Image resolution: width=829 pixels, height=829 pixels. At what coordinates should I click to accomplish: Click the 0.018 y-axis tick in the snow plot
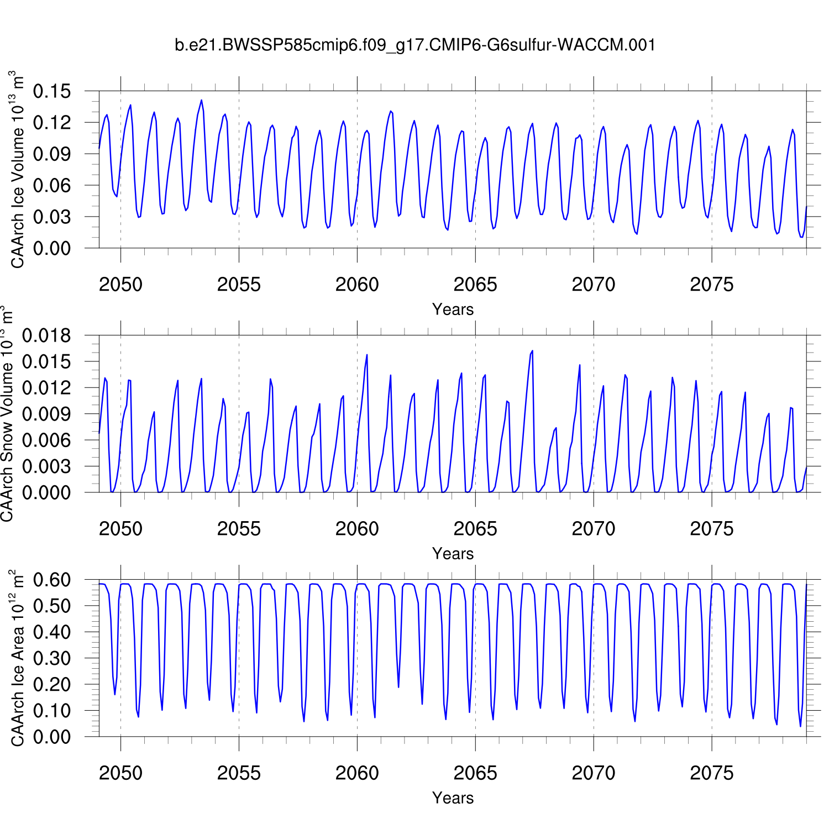46,335
